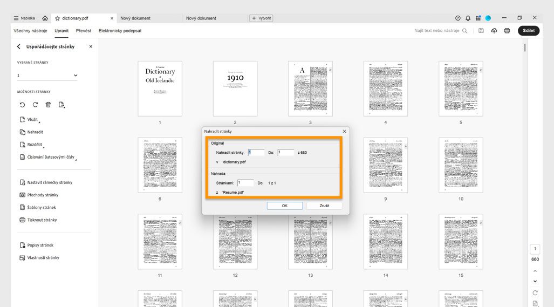The width and height of the screenshot is (554, 307).
Task: Select page 15 thumbnail
Action: pyautogui.click(x=461, y=242)
